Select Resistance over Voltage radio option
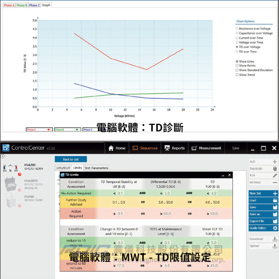This screenshot has height=279, width=279. [x=237, y=29]
